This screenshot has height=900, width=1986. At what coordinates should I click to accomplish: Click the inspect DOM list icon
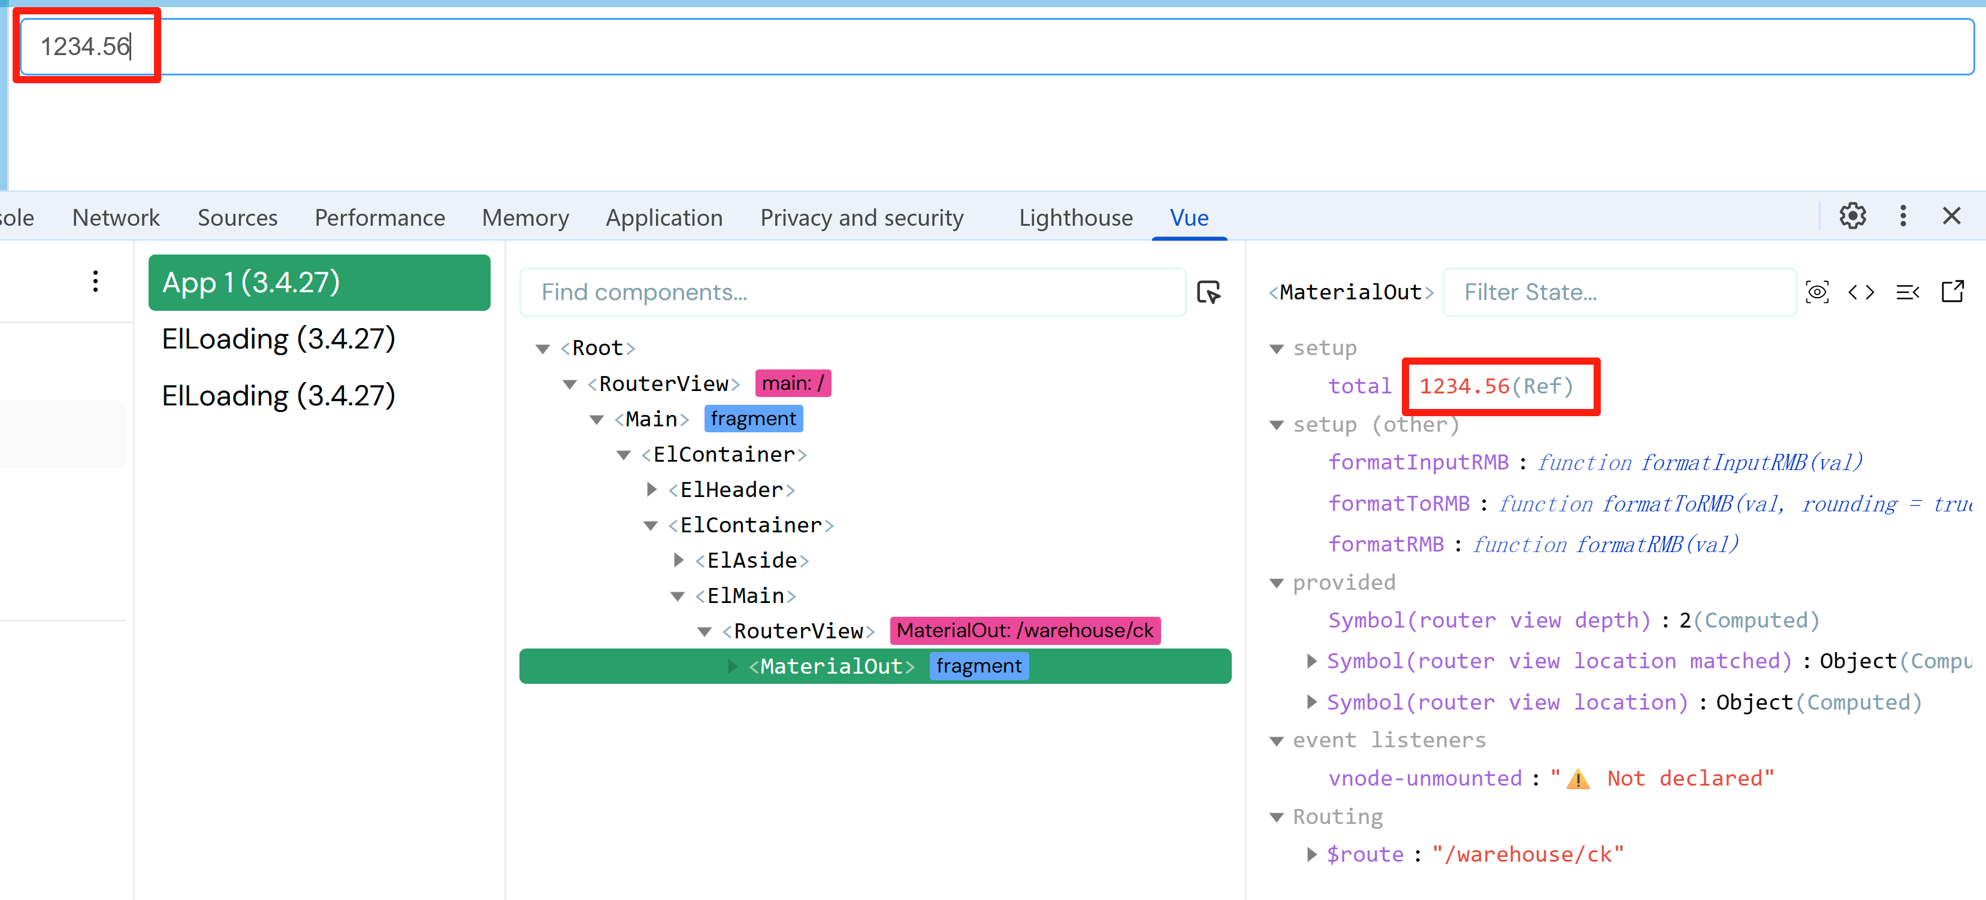click(1908, 292)
